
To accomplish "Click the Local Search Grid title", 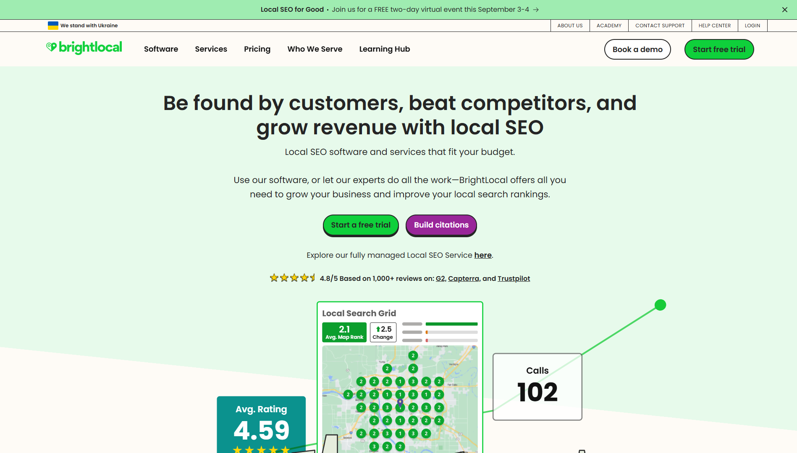I will pos(359,313).
